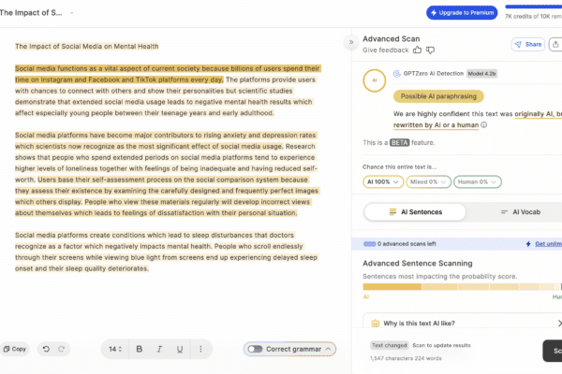Click the '1,547 characters 224 words' counter
Viewport: 562px width, 374px height.
point(406,358)
